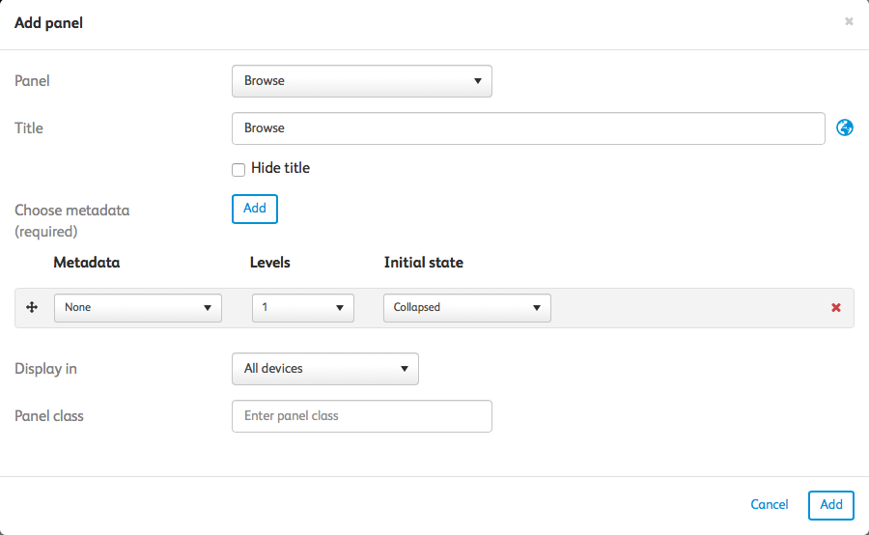Click the Initial state column header
This screenshot has height=535, width=869.
click(x=423, y=263)
